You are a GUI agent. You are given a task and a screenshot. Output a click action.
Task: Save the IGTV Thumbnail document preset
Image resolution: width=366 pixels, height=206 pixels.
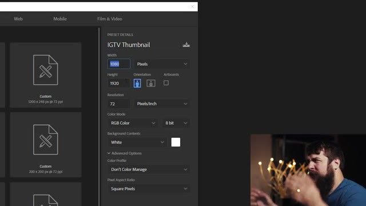click(186, 45)
